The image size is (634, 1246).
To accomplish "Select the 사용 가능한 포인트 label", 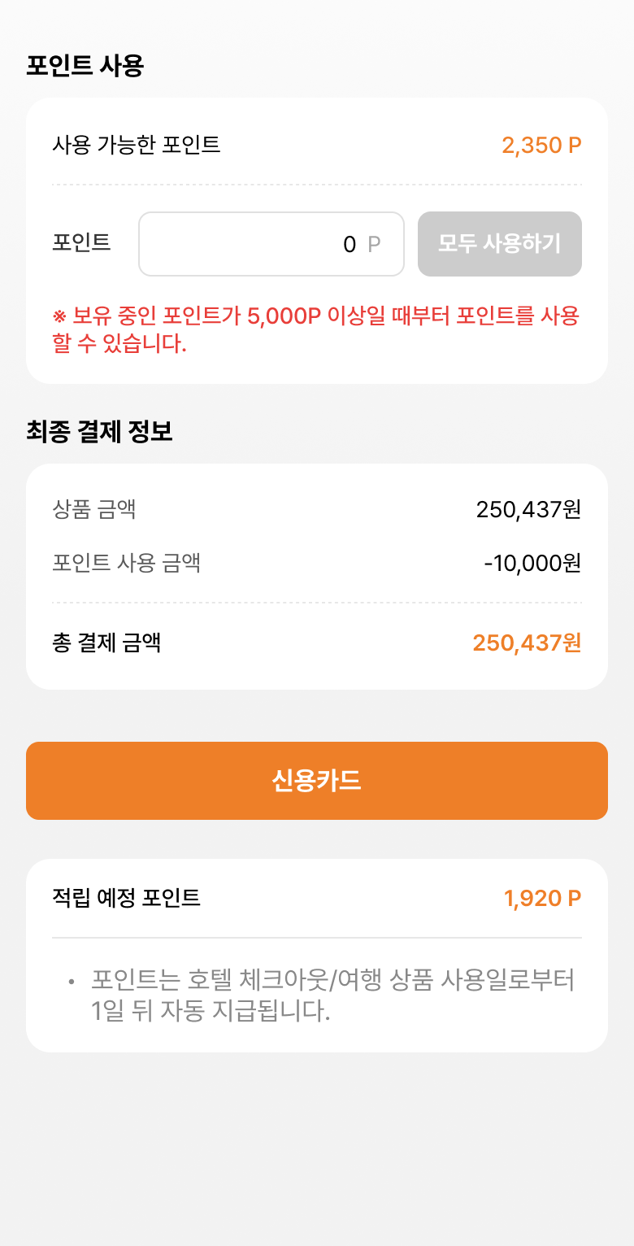I will coord(137,145).
